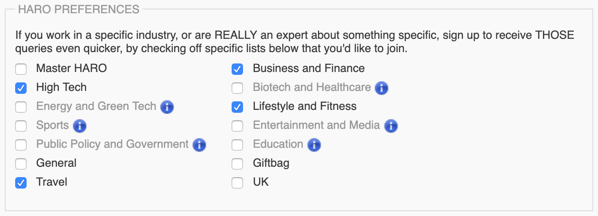Uncheck the Business and Finance checkbox
Image resolution: width=598 pixels, height=216 pixels.
[x=237, y=69]
